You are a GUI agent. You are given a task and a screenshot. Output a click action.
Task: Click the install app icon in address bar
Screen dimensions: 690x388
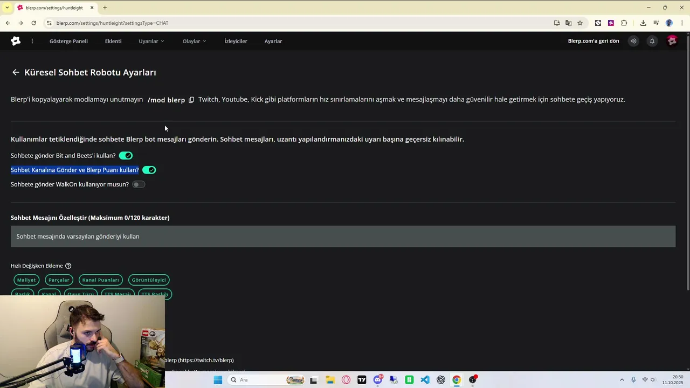point(557,23)
